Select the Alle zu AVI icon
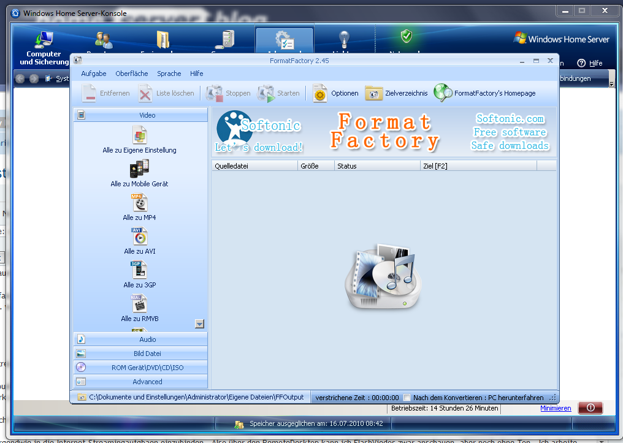 139,236
